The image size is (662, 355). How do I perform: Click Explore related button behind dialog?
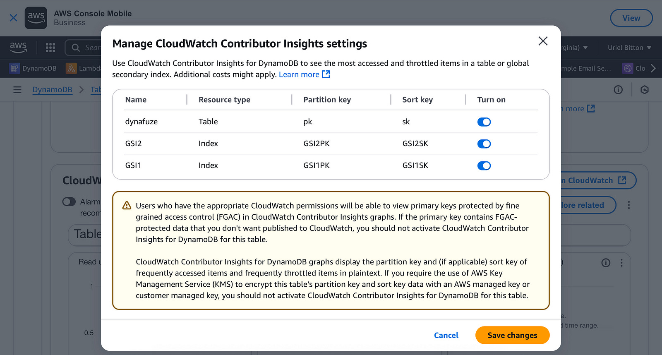click(x=588, y=205)
